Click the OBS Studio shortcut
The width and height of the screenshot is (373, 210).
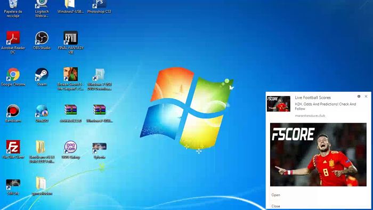coord(42,41)
